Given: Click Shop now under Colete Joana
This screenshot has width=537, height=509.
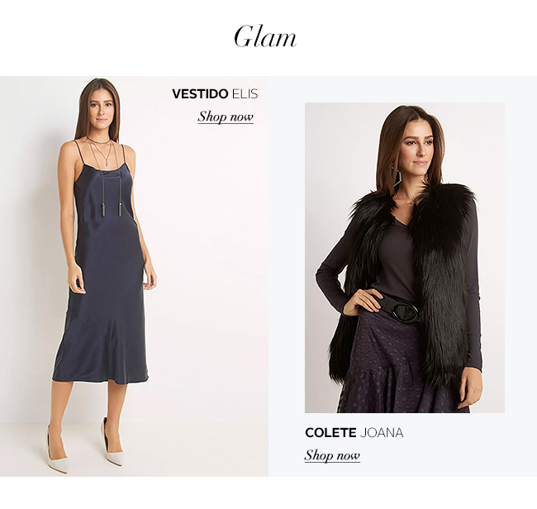Looking at the screenshot, I should pos(332,455).
